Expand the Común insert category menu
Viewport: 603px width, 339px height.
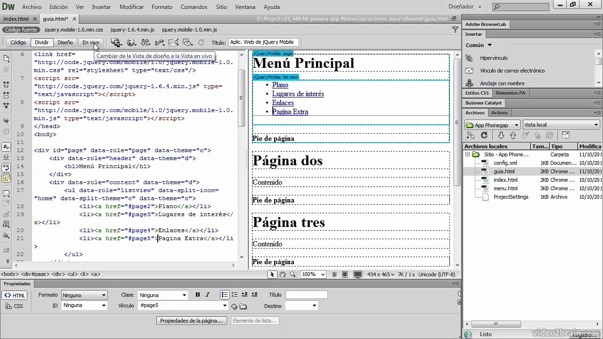point(479,45)
